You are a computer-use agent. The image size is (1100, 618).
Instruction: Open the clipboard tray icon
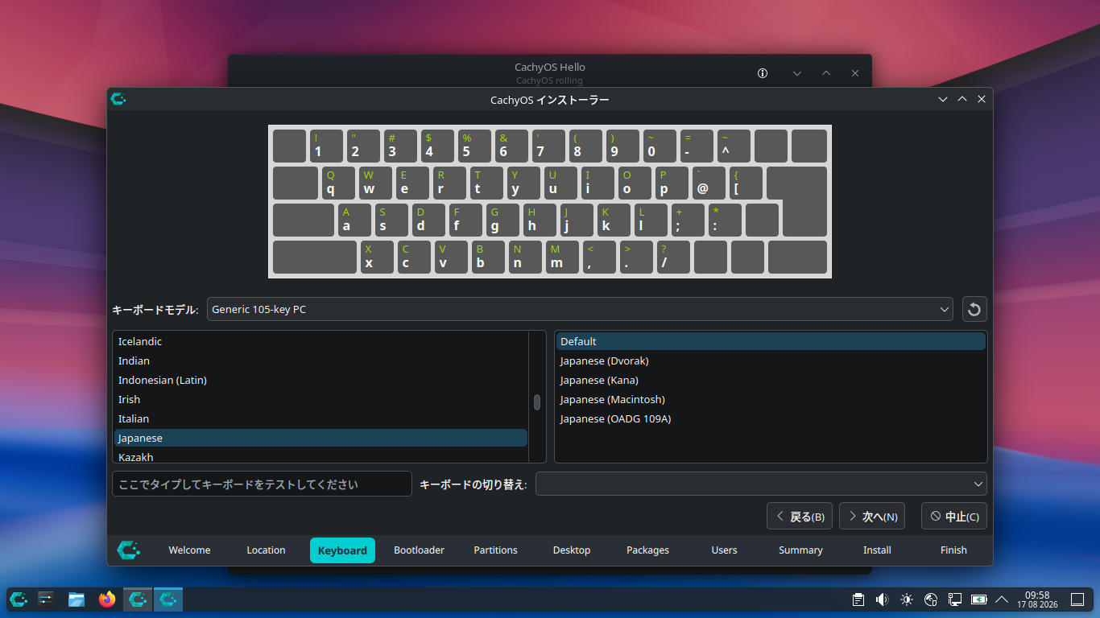click(858, 599)
